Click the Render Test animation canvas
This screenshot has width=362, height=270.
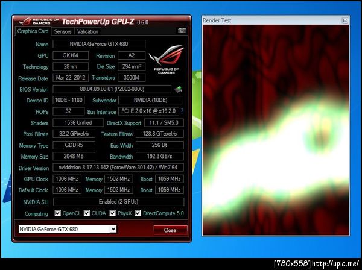click(276, 130)
